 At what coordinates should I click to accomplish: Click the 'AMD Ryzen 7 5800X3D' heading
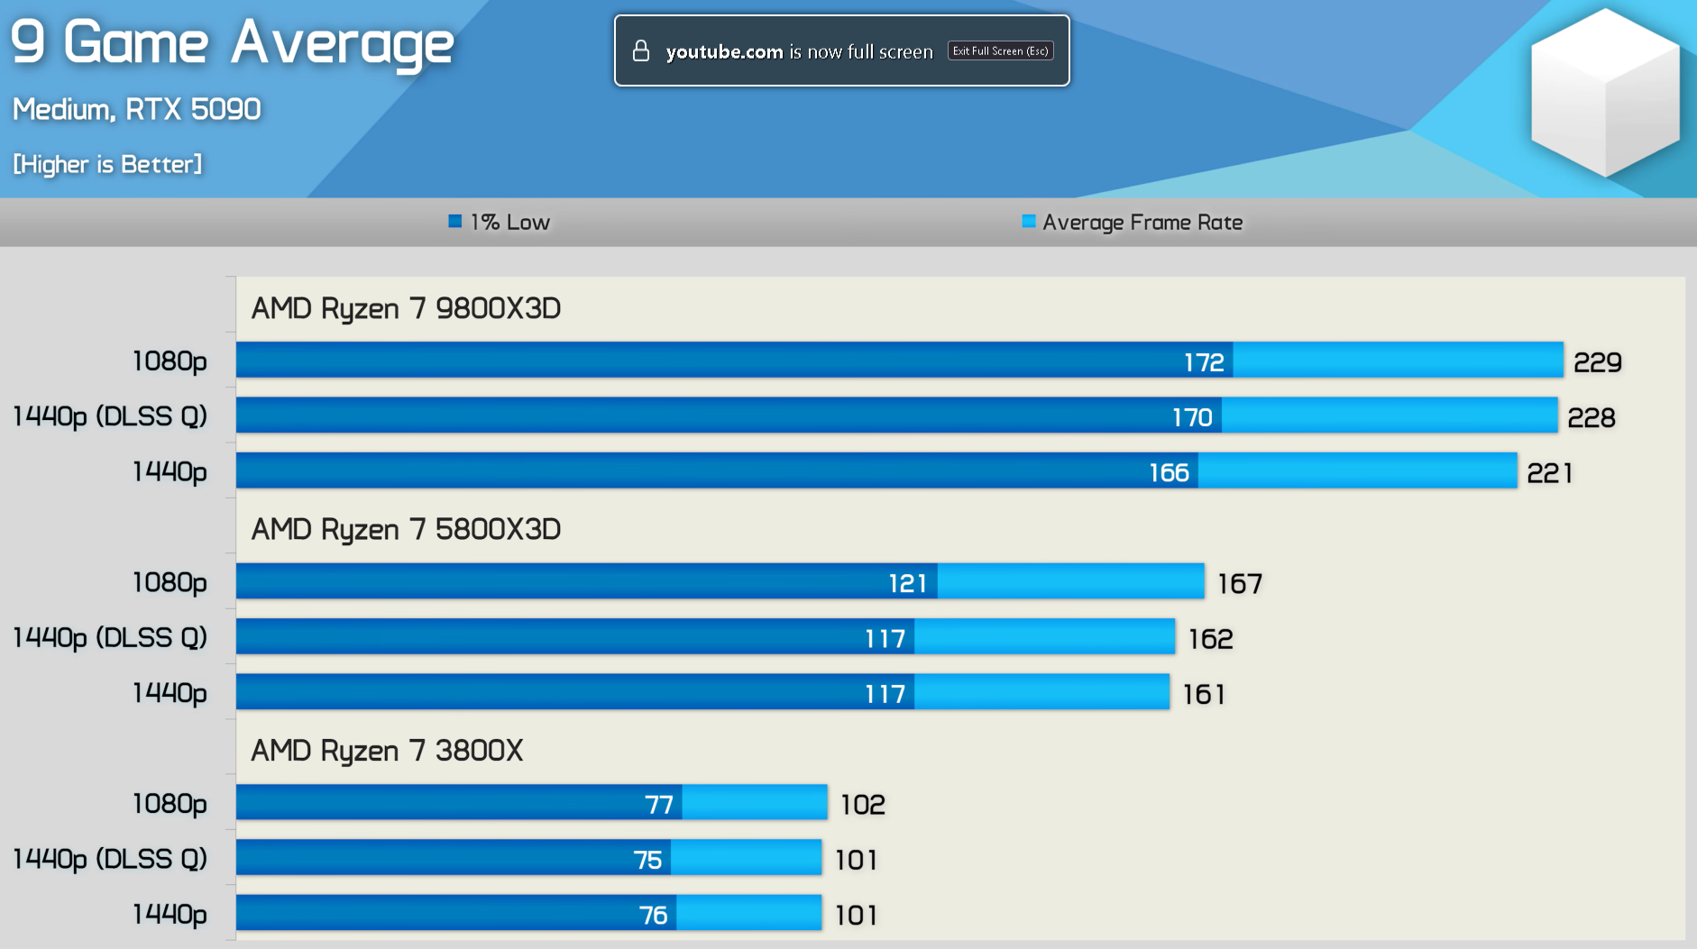coord(406,530)
